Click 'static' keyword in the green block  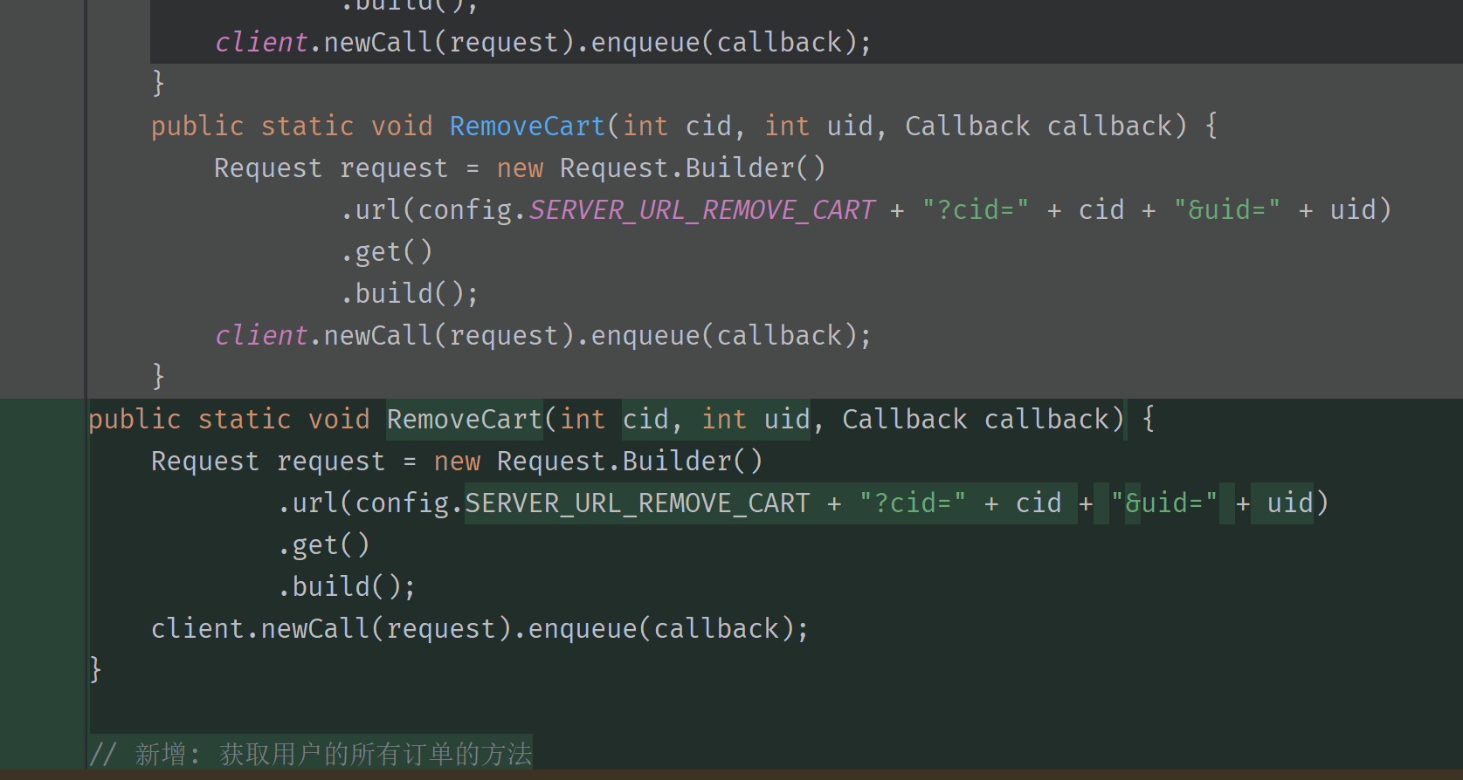[245, 420]
